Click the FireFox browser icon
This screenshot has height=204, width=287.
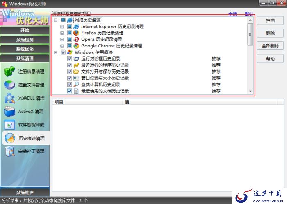point(76,33)
